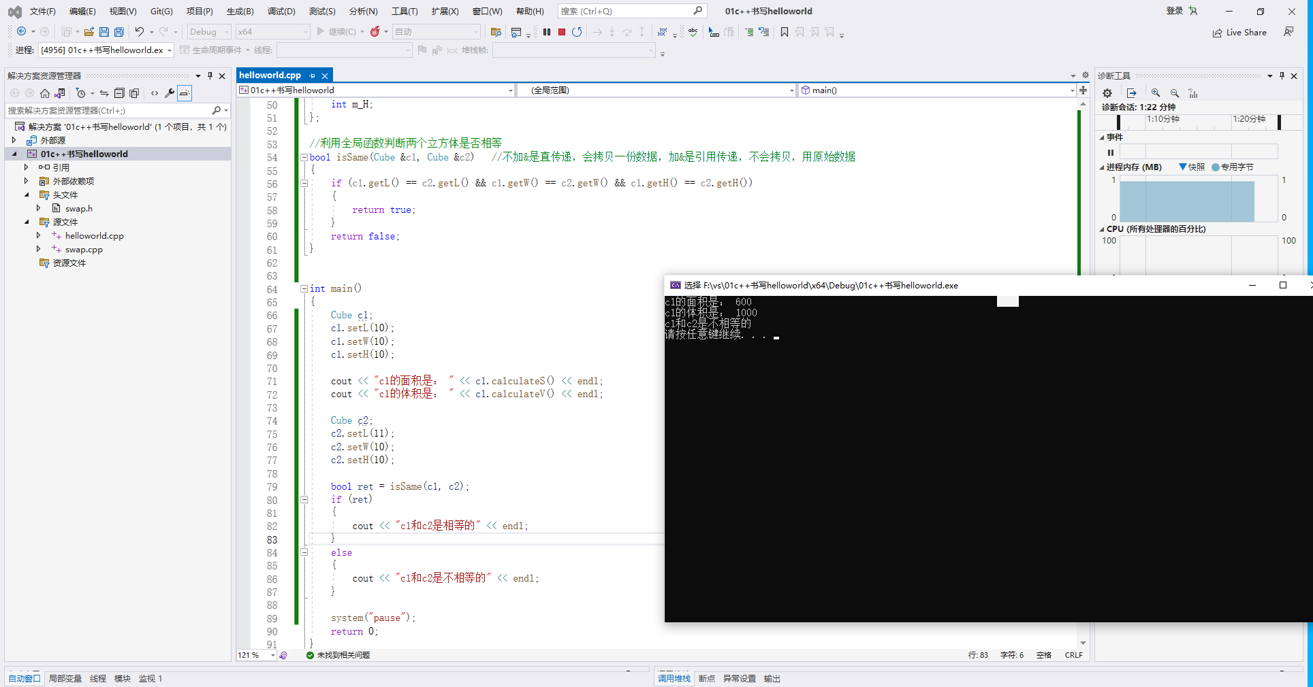The height and width of the screenshot is (687, 1313).
Task: Collapse the 源文件 folder node
Action: pos(27,222)
